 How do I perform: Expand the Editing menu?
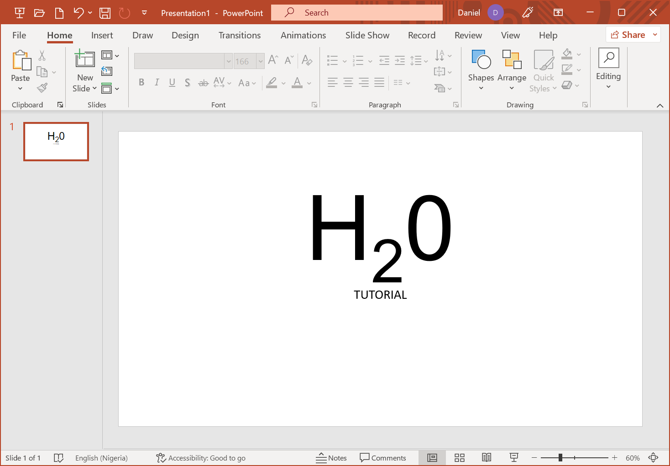[x=608, y=69]
